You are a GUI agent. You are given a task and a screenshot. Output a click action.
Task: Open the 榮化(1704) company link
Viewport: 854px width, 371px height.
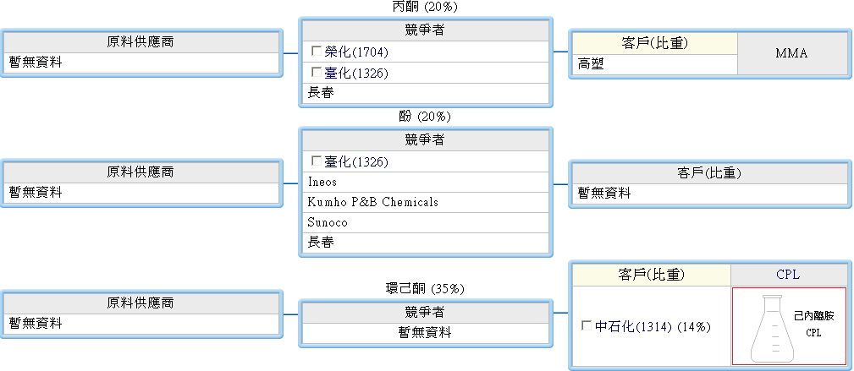coord(355,52)
